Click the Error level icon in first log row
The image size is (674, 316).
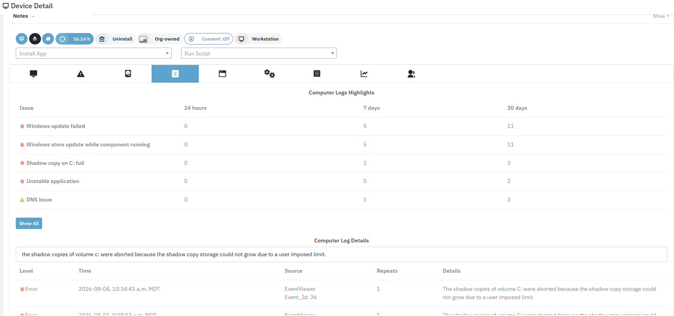click(22, 289)
